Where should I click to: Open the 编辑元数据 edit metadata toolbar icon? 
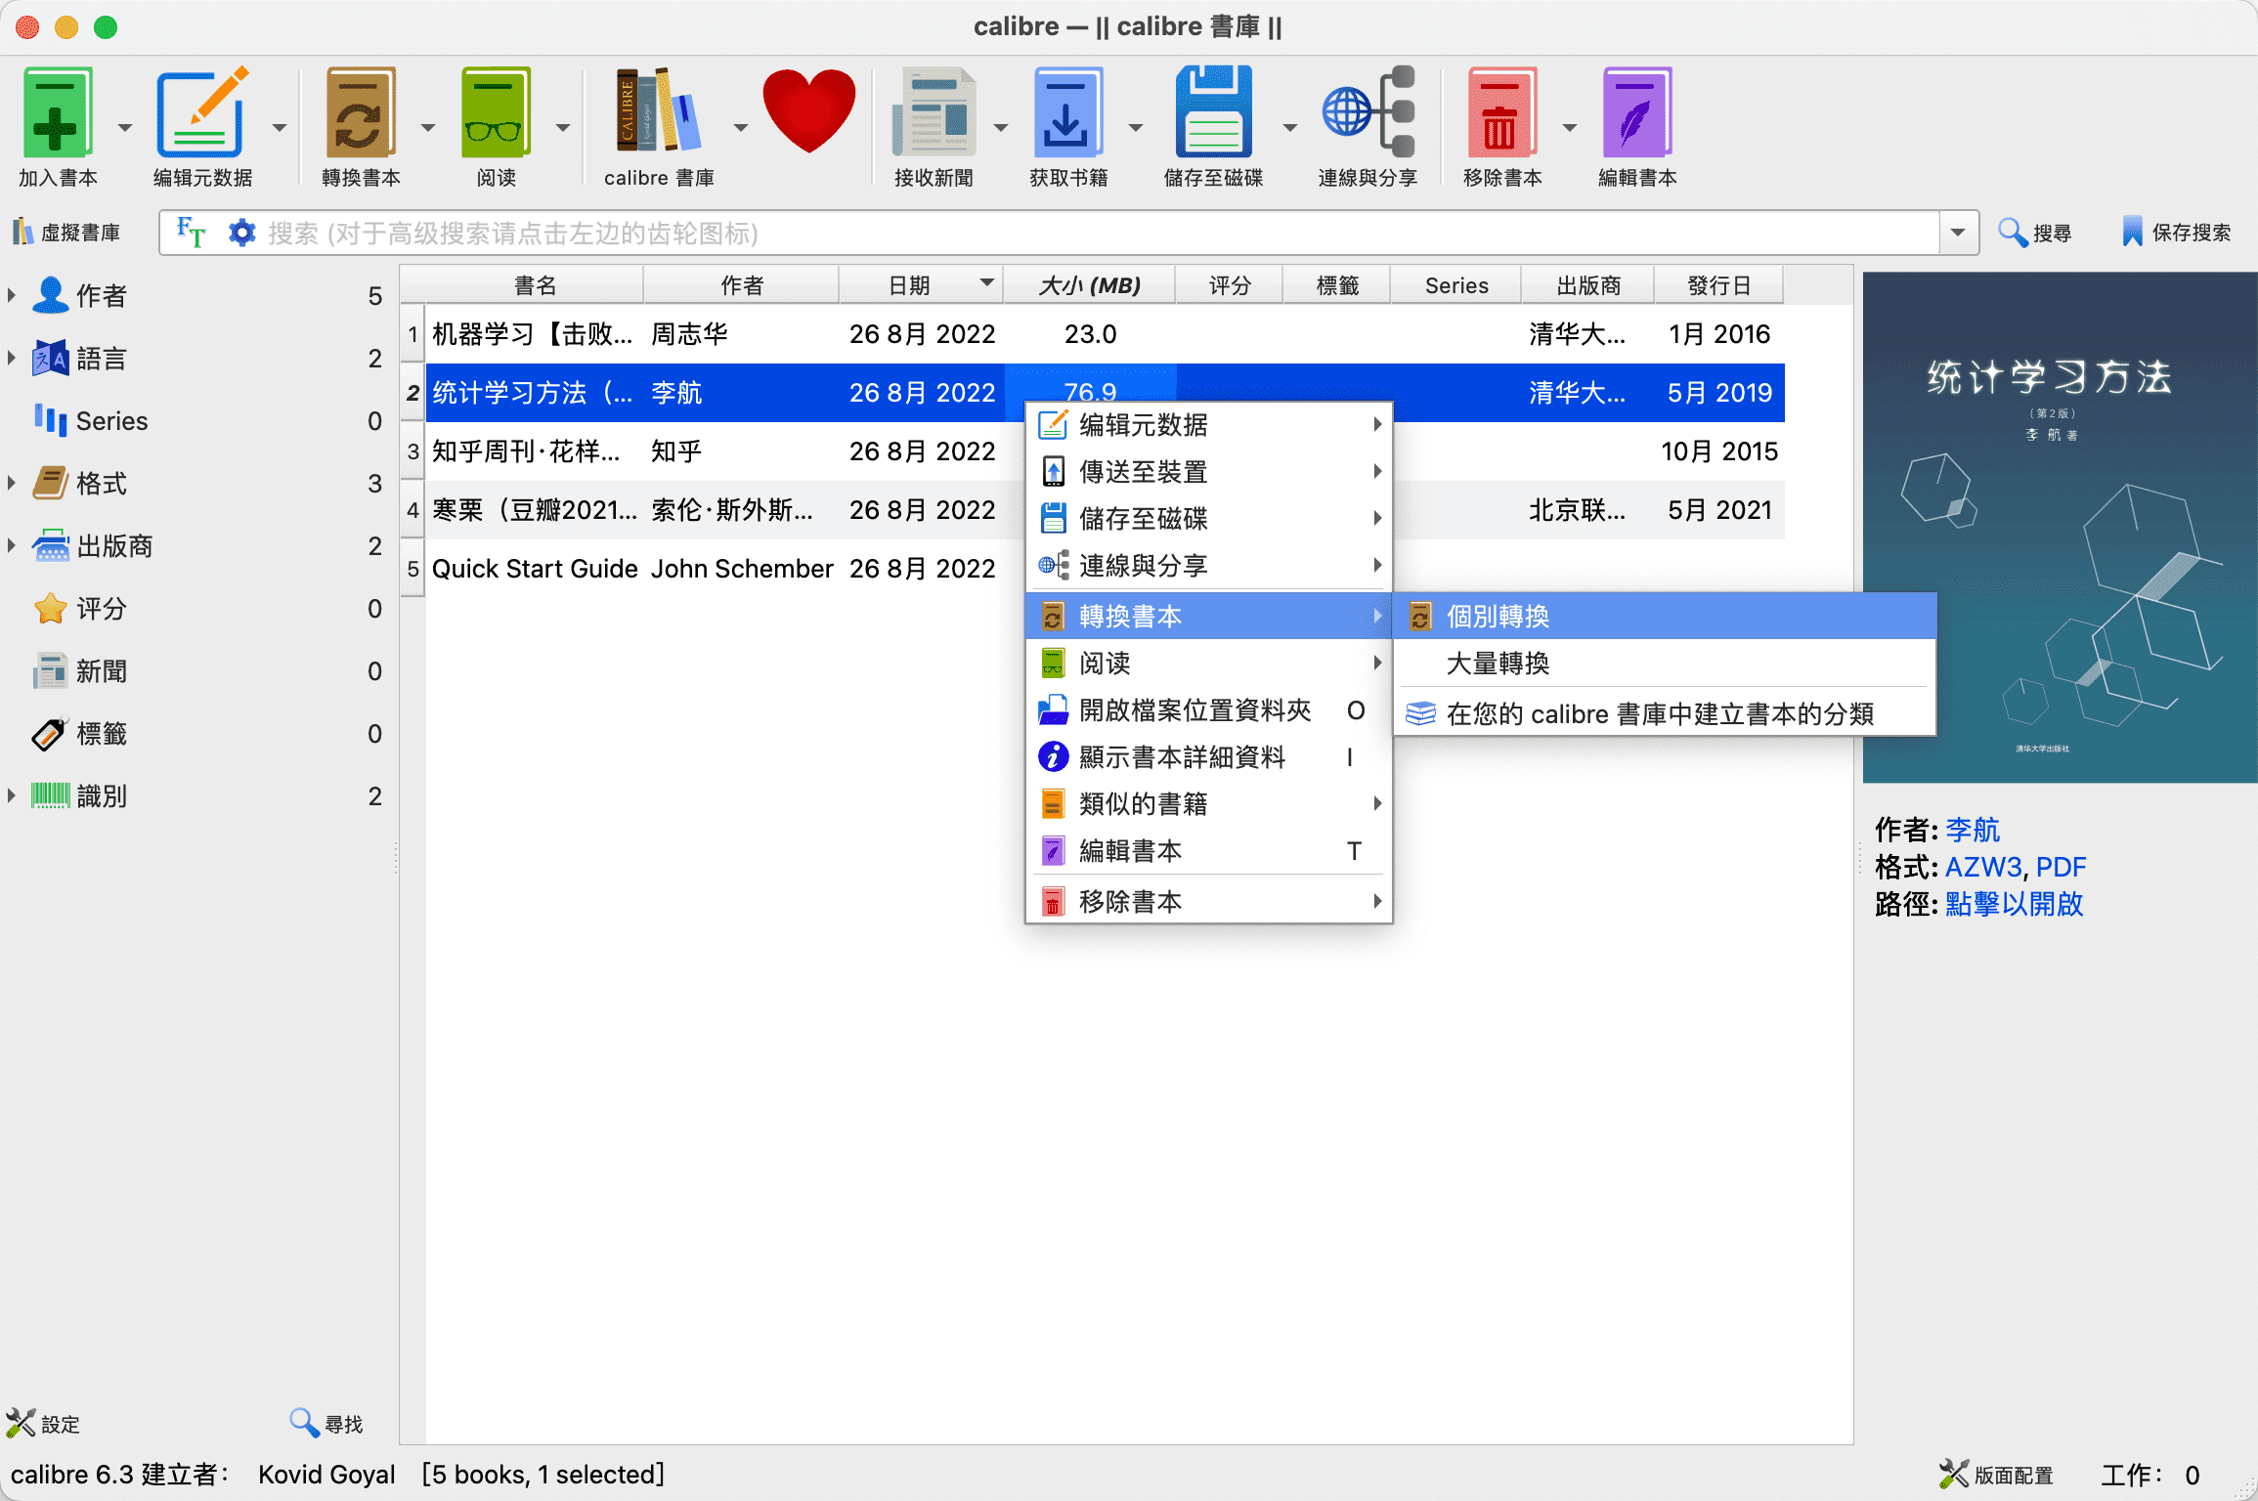coord(202,112)
